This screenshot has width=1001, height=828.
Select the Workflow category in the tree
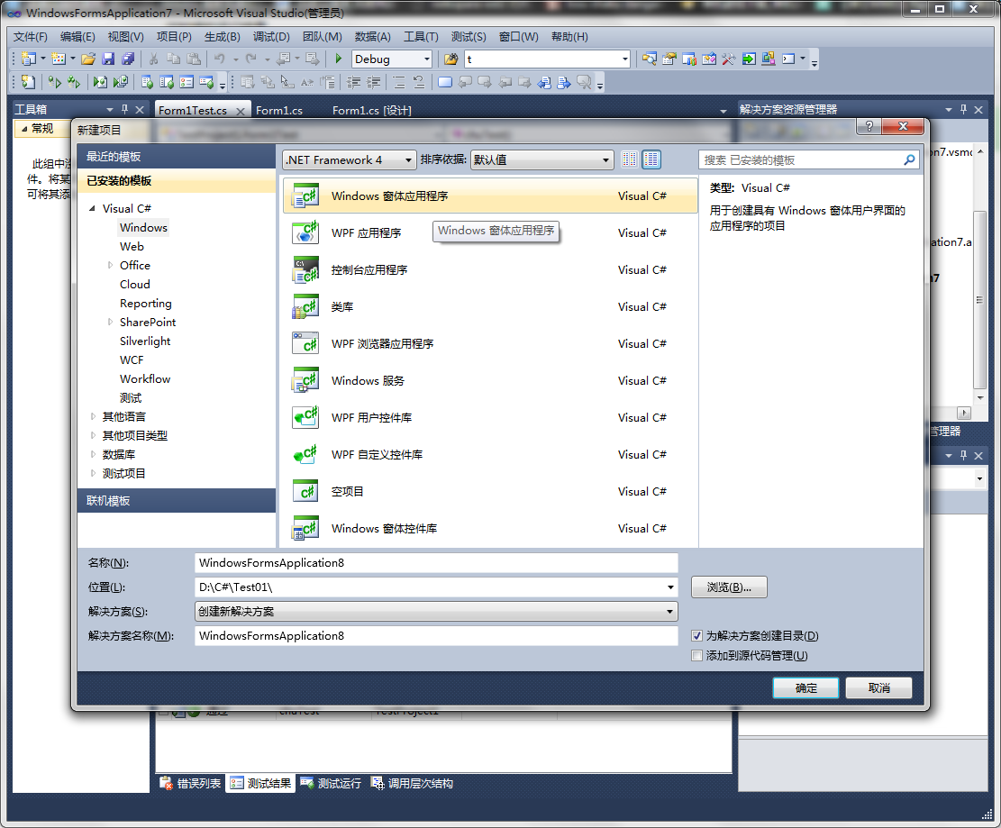coord(145,378)
